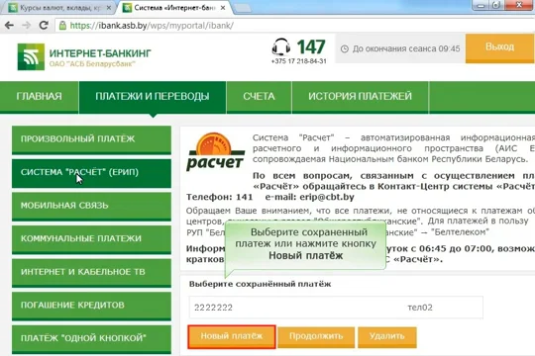Viewport: 535px width, 356px height.
Task: Click the Удалить button
Action: pos(387,337)
